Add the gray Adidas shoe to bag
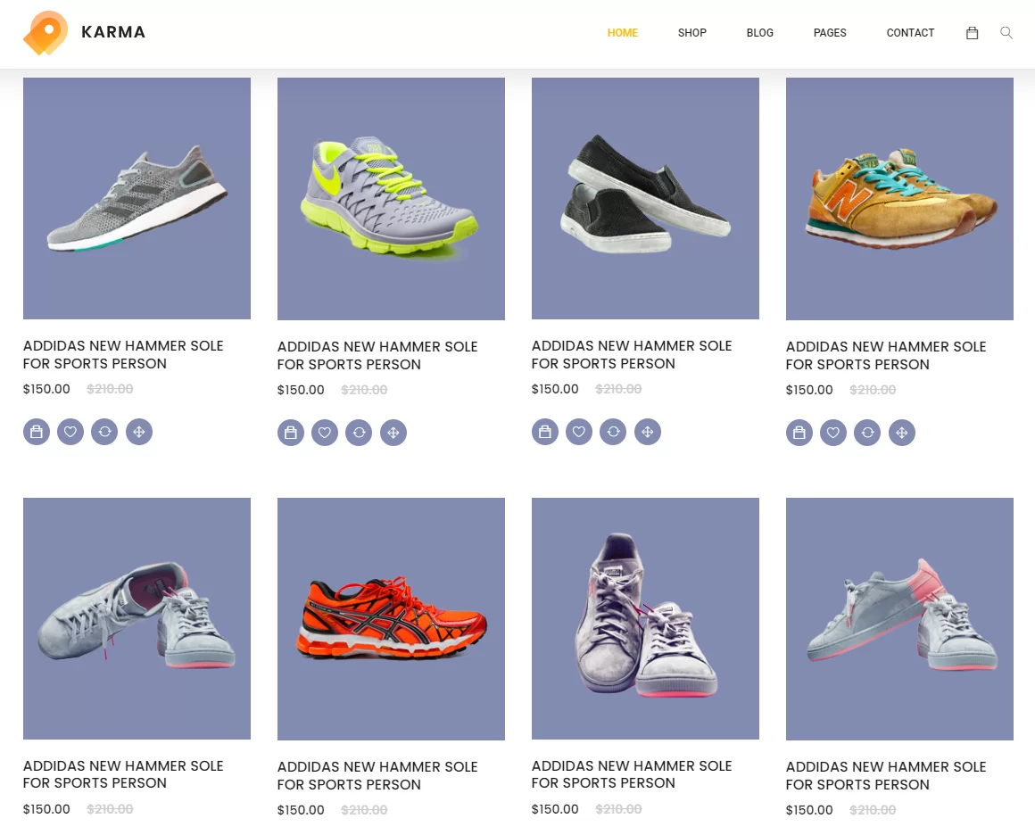The width and height of the screenshot is (1035, 835). point(37,432)
